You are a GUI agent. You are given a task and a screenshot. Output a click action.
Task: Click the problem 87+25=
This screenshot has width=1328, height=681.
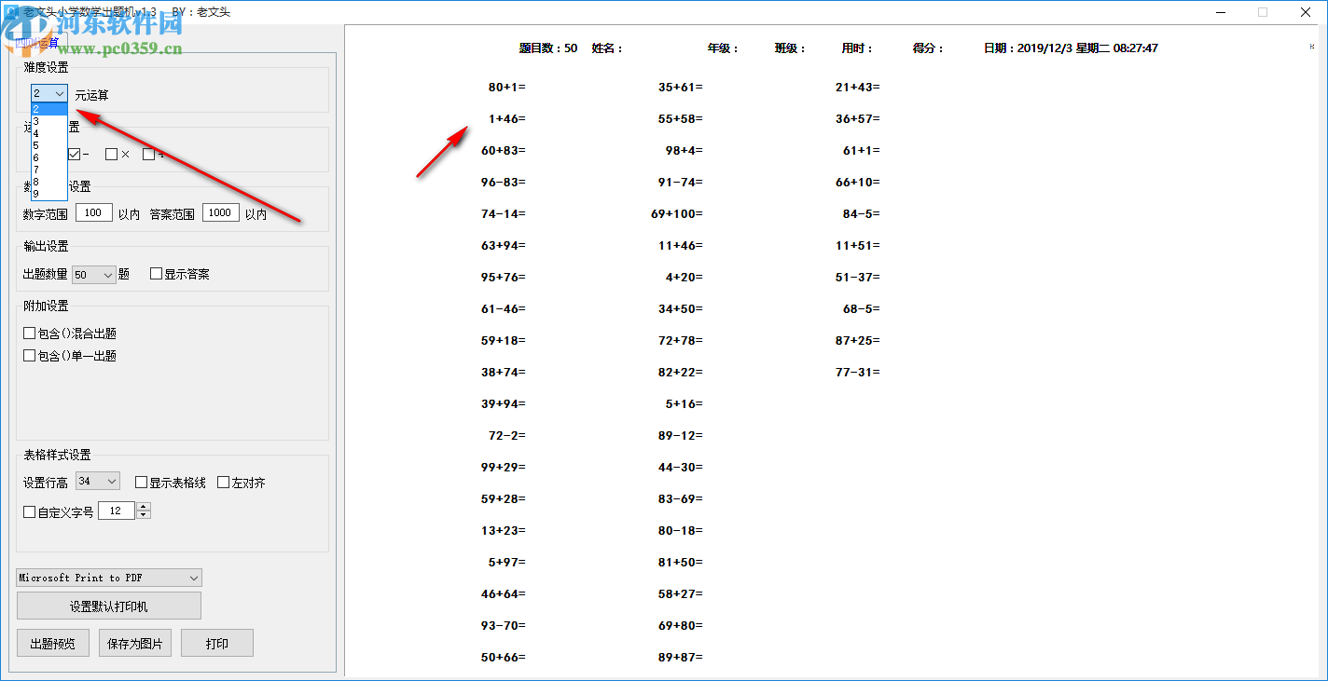point(858,340)
